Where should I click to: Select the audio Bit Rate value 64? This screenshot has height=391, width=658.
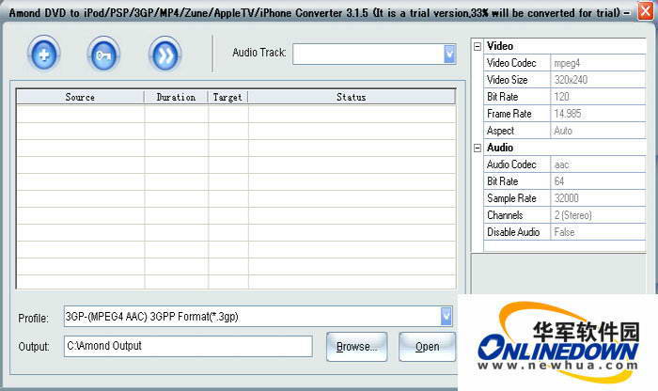pyautogui.click(x=598, y=181)
